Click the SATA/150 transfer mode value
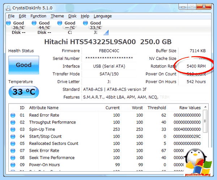The image size is (217, 180). click(109, 74)
